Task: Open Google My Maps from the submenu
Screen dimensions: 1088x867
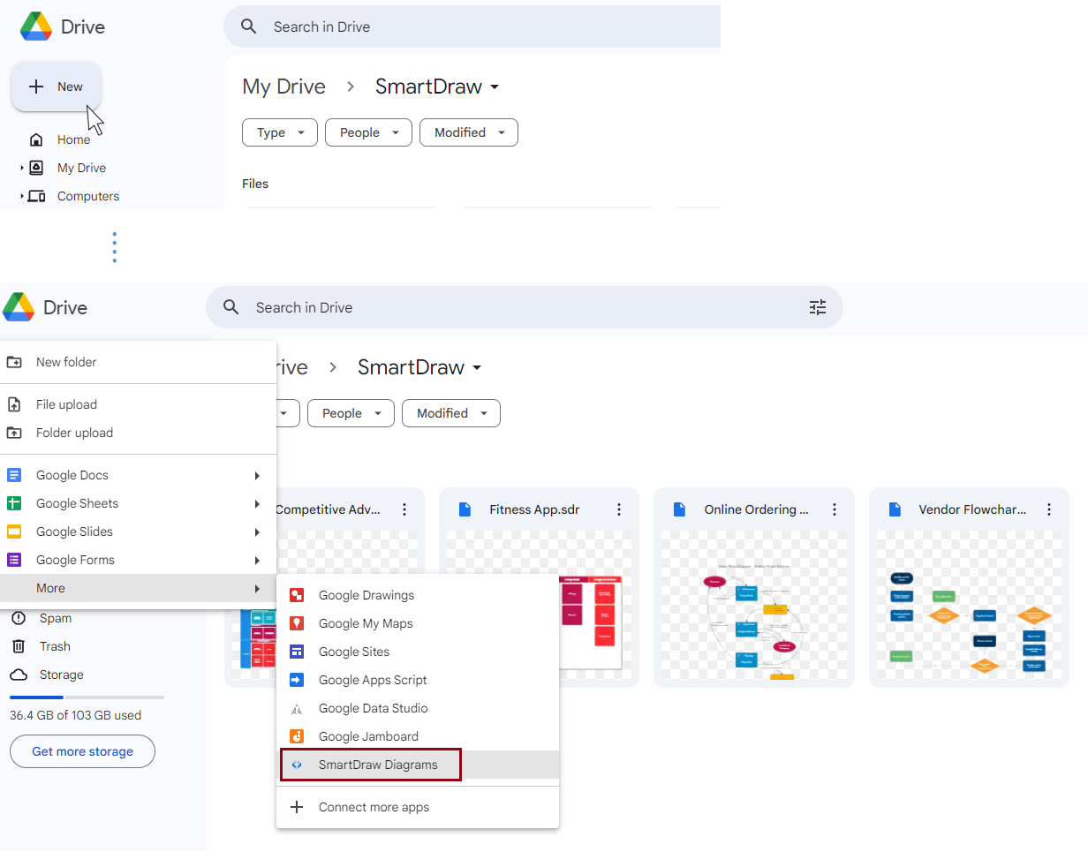Action: pyautogui.click(x=365, y=623)
